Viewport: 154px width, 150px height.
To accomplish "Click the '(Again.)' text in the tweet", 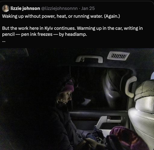I will [112, 16].
